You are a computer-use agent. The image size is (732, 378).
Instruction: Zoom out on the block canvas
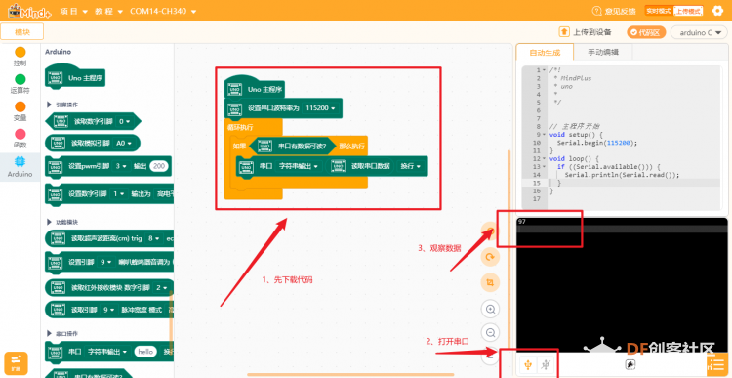point(491,333)
